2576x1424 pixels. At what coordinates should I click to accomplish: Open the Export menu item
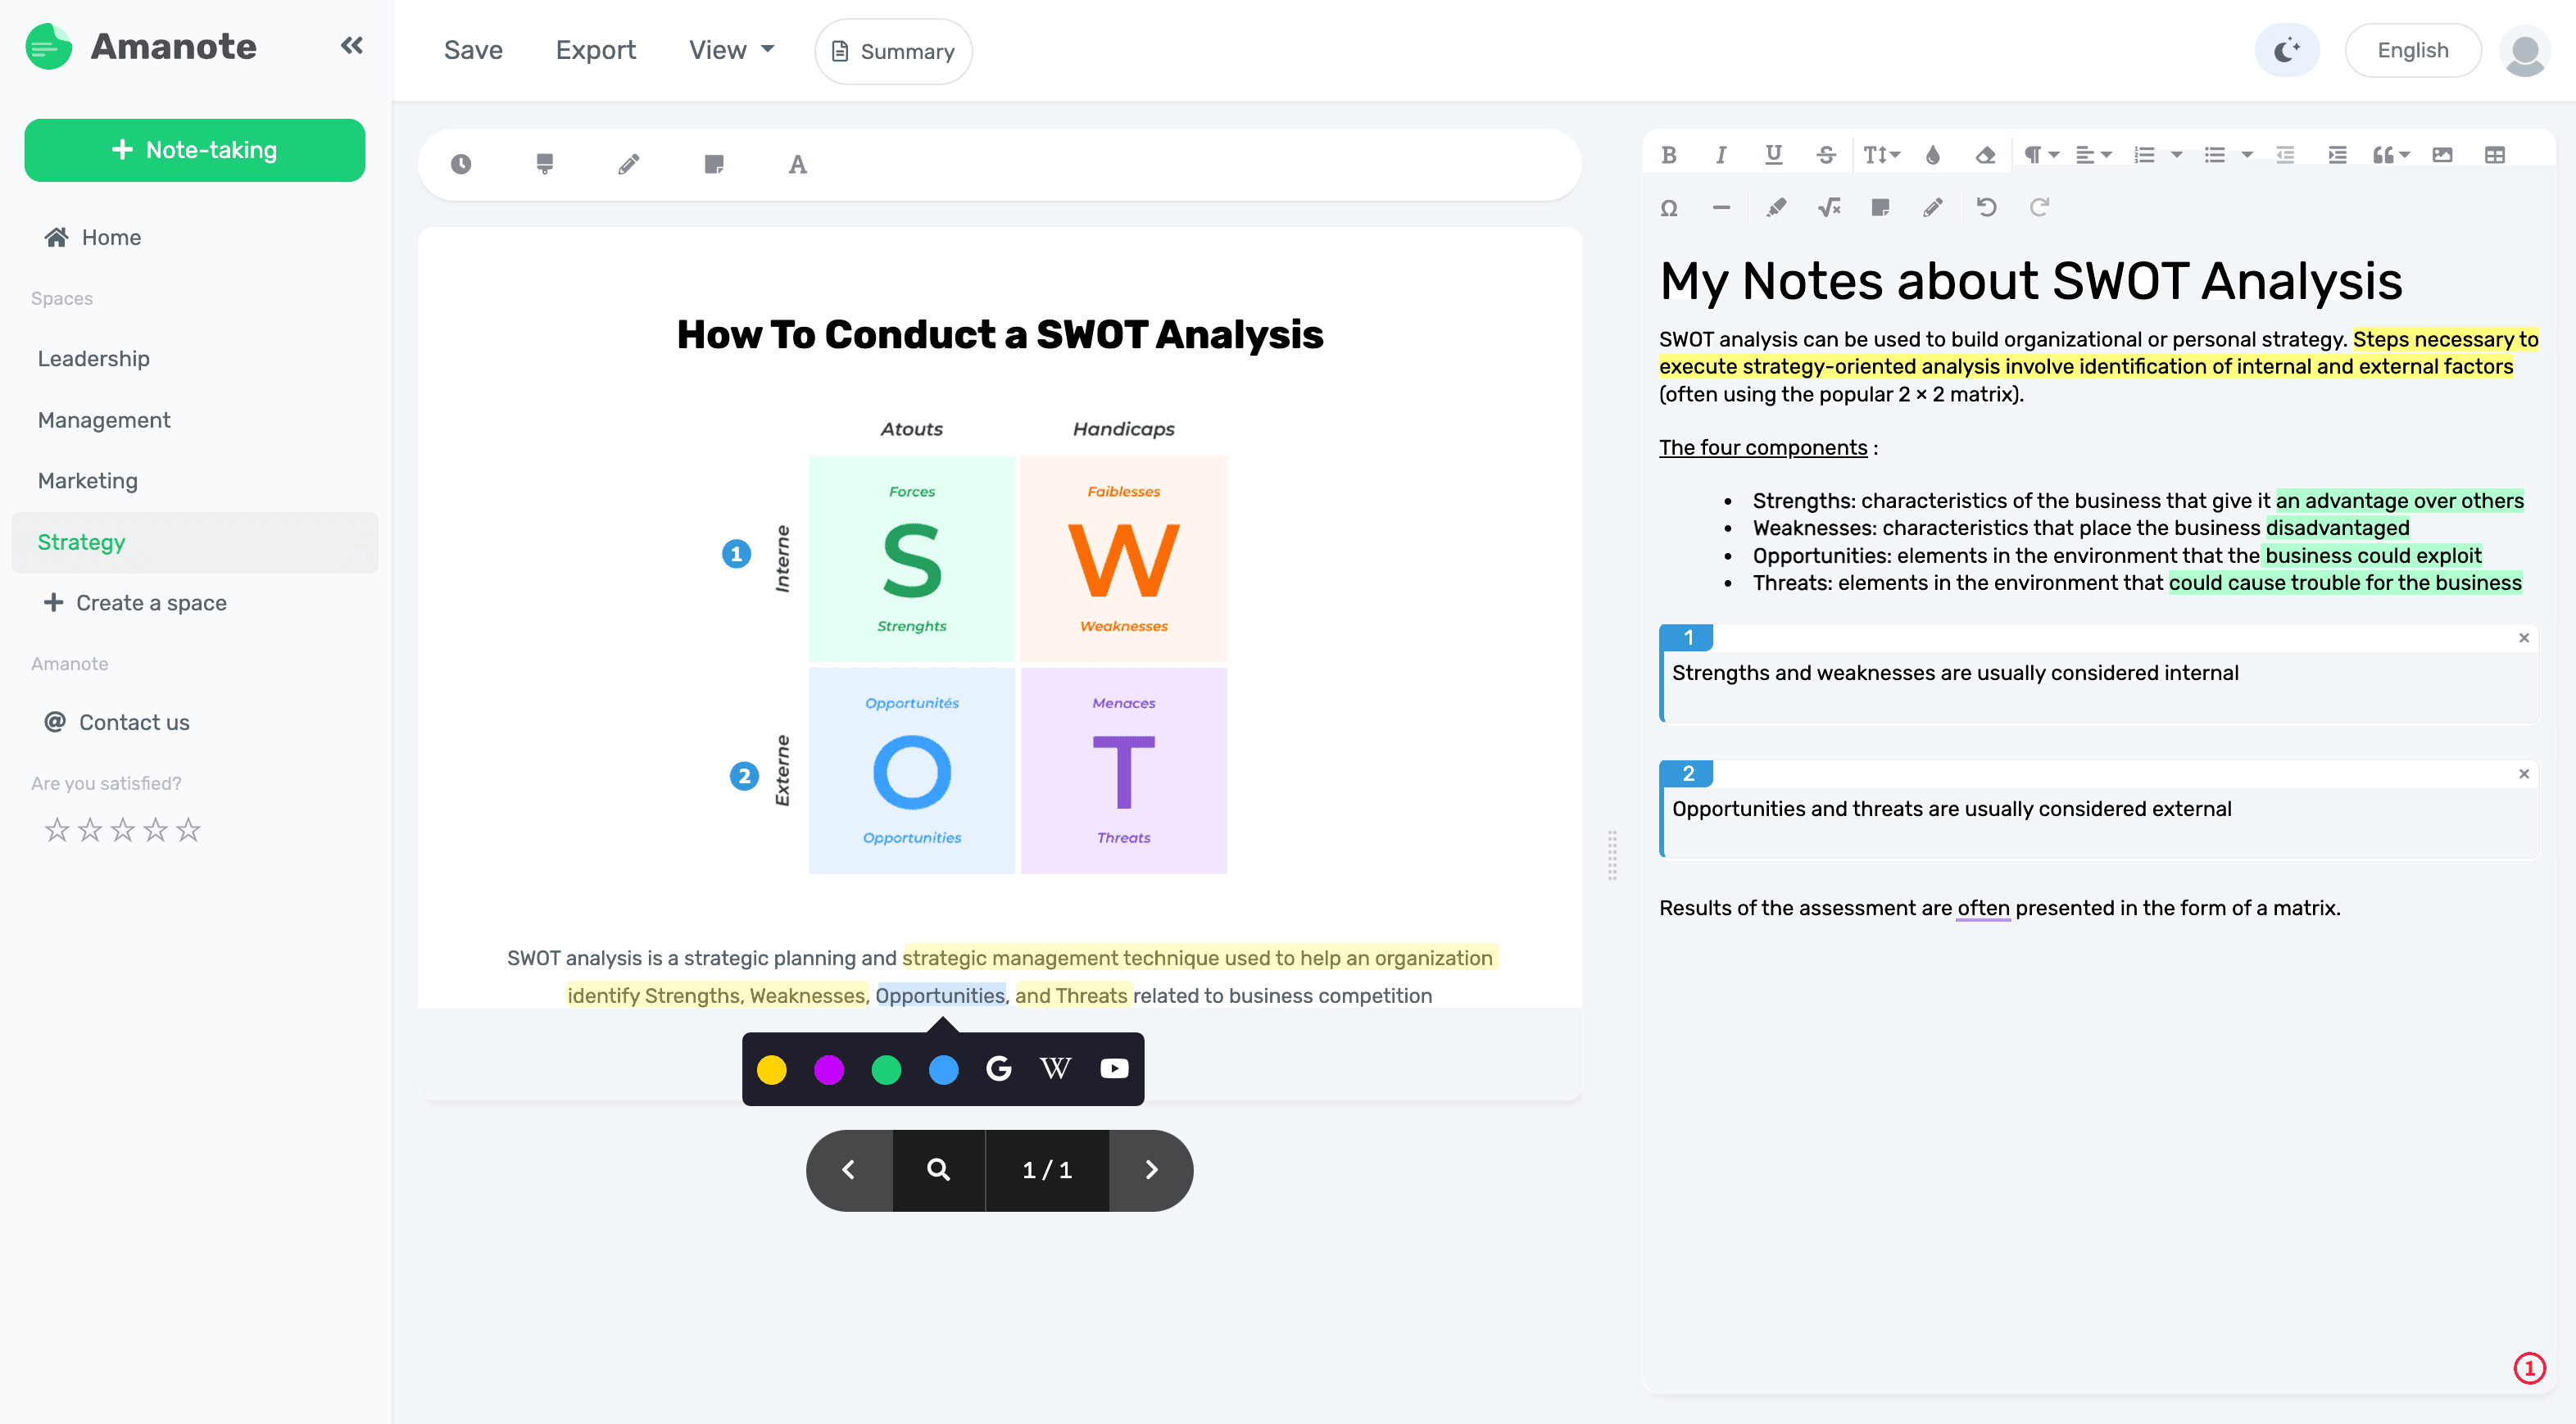coord(596,49)
